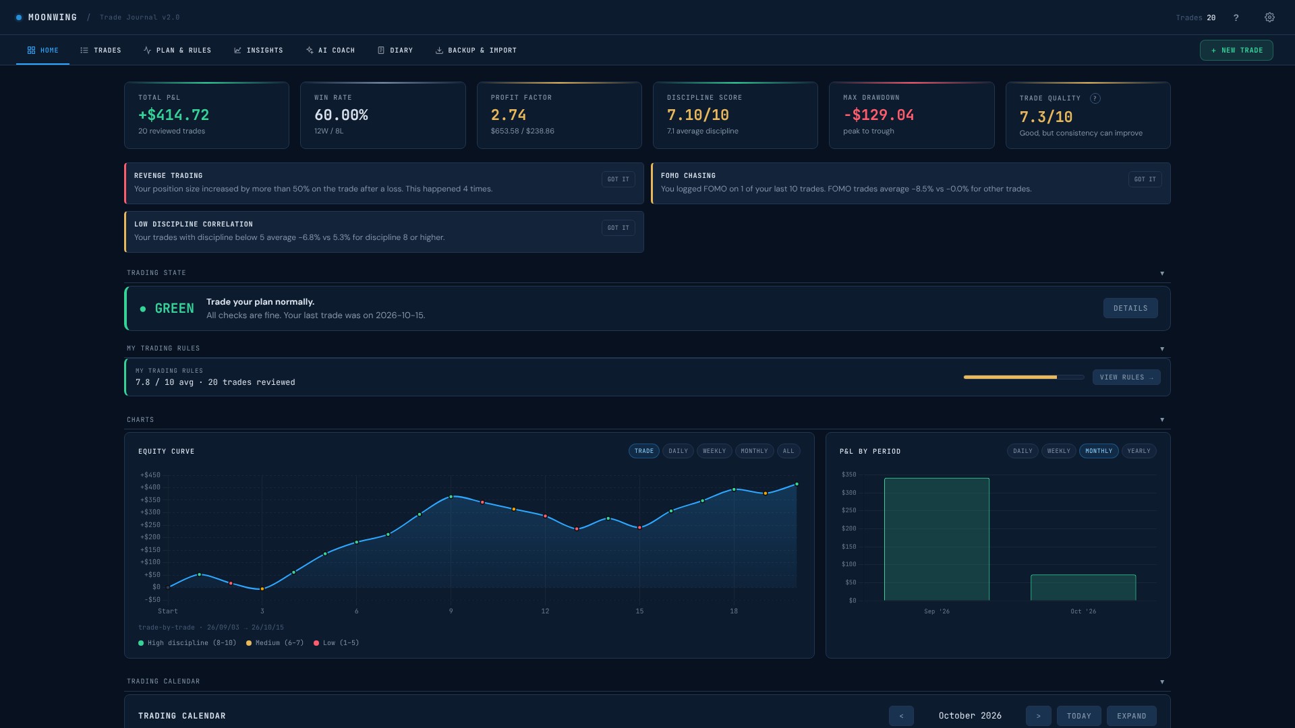Click the Sep '26 P&L bar
Screen dimensions: 1295x728
(x=937, y=539)
